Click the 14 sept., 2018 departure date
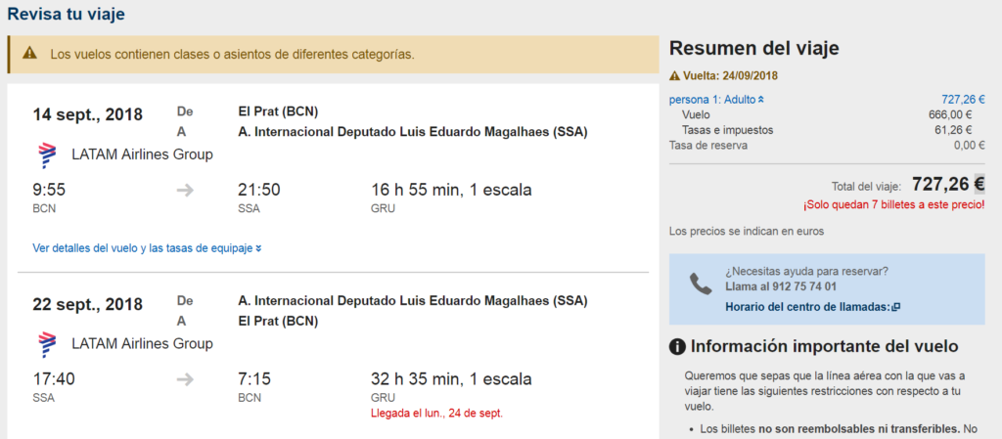The height and width of the screenshot is (439, 1002). (x=87, y=114)
